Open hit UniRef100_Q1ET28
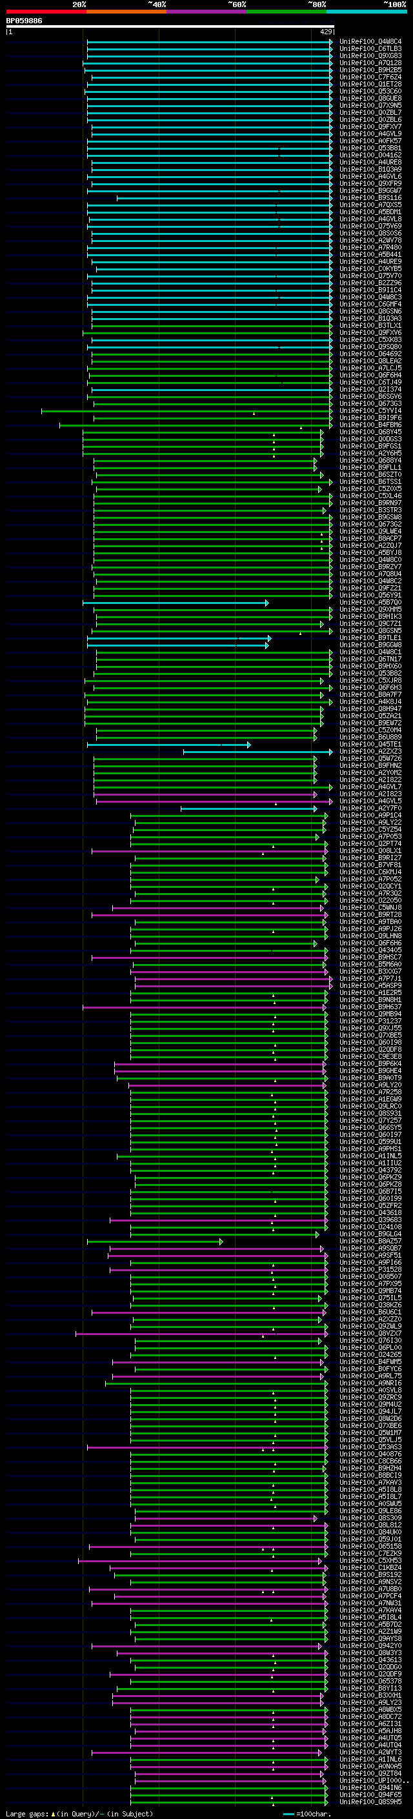 click(370, 84)
